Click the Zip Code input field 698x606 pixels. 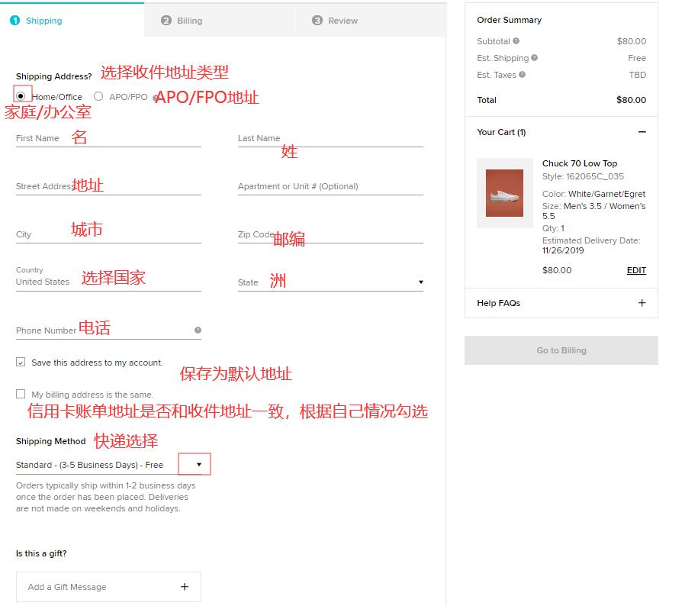330,235
